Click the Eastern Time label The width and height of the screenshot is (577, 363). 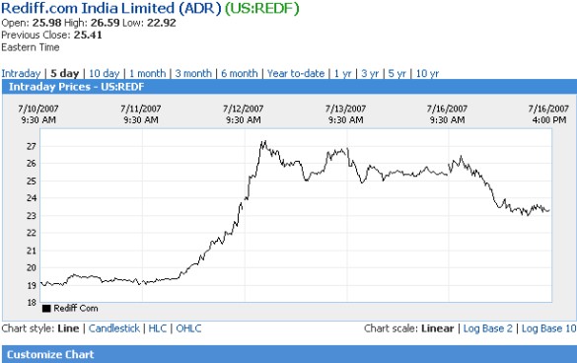pos(31,47)
